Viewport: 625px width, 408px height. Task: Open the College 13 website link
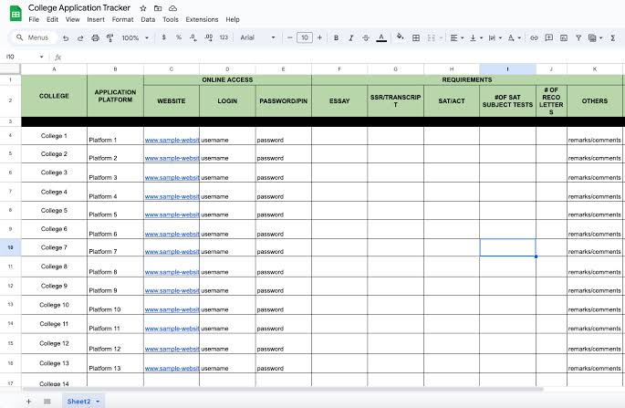(x=172, y=368)
